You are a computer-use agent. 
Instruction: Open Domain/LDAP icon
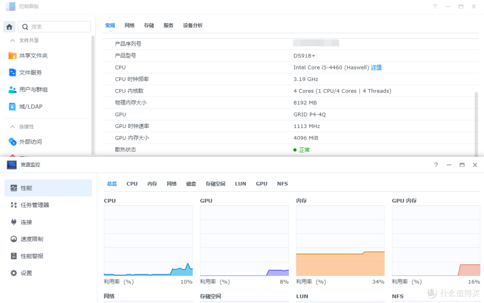(x=13, y=107)
